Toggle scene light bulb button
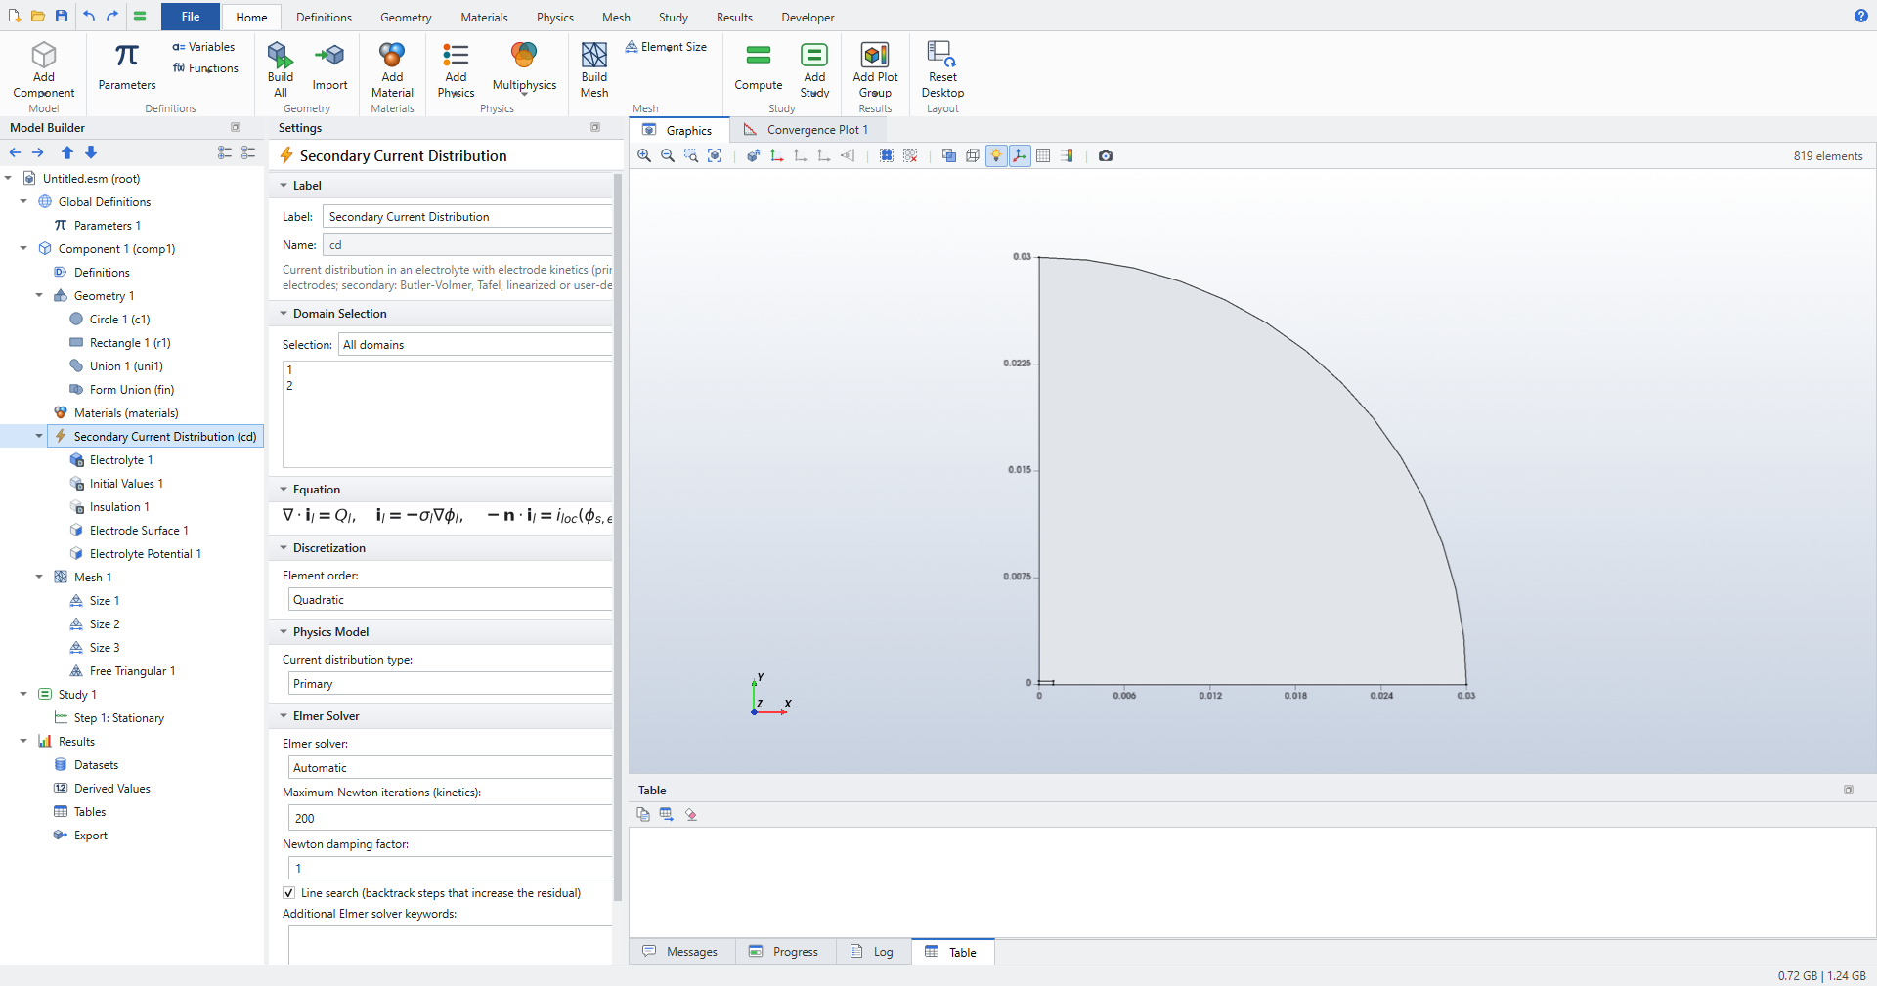 click(x=996, y=156)
